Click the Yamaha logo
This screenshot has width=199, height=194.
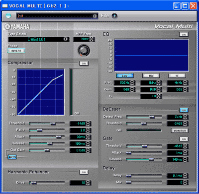pos(17,27)
